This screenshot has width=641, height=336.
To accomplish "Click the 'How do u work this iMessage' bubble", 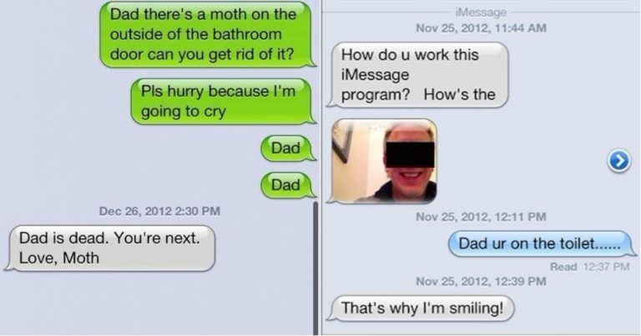I will 418,75.
